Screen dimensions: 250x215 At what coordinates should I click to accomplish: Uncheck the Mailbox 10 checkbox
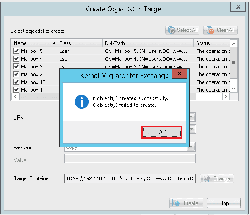pyautogui.click(x=16, y=82)
